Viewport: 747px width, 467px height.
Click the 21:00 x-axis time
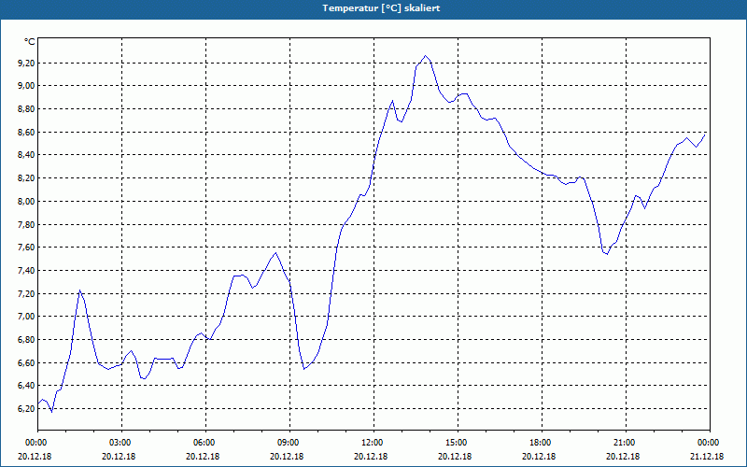tap(623, 443)
